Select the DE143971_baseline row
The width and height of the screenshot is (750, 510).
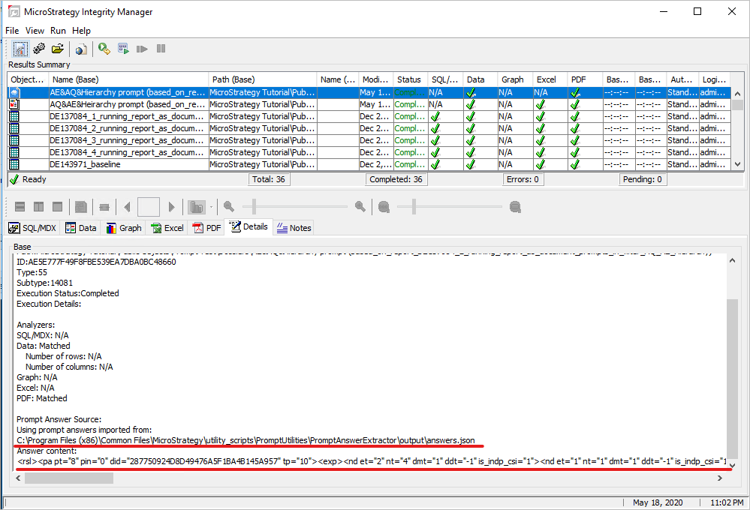tap(128, 164)
